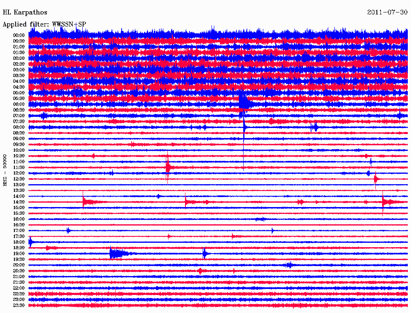Click the 22:30 time label

tap(19, 294)
